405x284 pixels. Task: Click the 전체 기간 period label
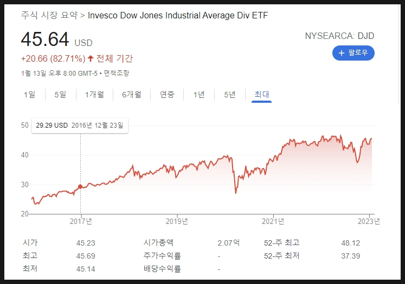[x=114, y=58]
